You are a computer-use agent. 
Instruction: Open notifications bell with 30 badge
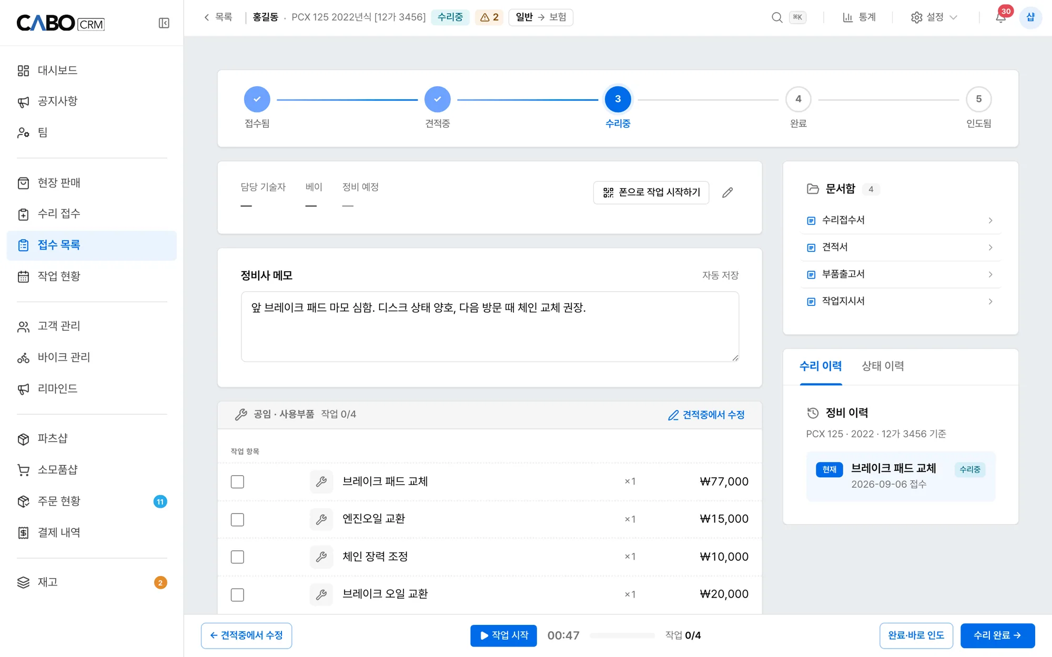click(1001, 17)
